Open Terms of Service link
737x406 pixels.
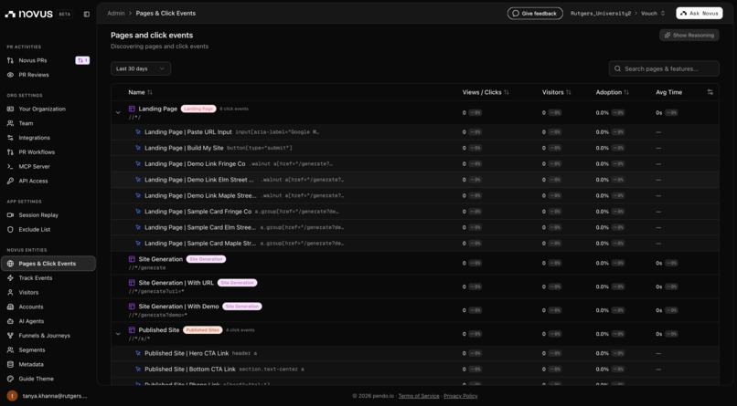coord(418,396)
